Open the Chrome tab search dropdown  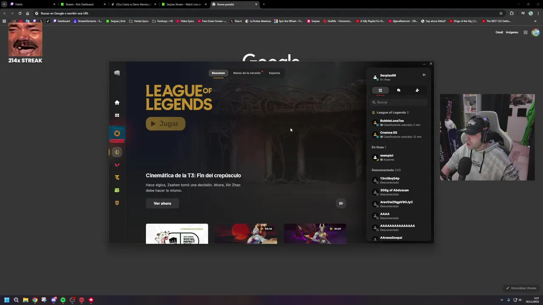click(x=4, y=4)
